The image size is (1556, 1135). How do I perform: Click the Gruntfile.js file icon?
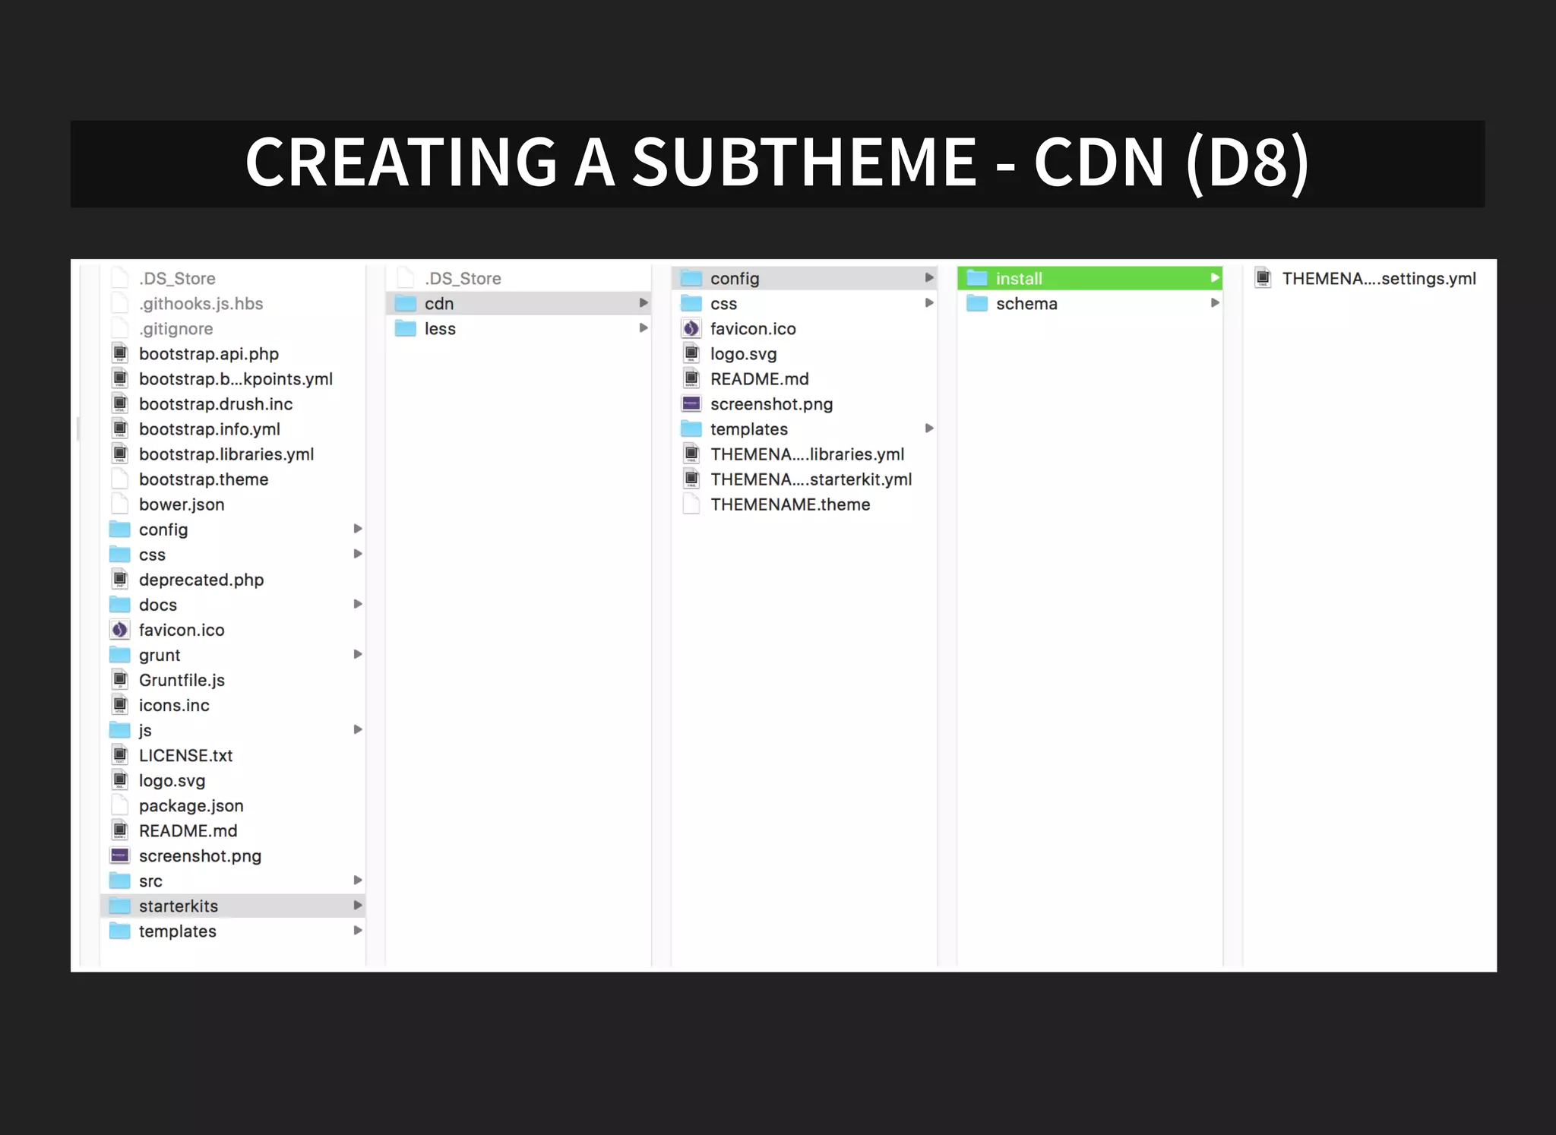(120, 679)
